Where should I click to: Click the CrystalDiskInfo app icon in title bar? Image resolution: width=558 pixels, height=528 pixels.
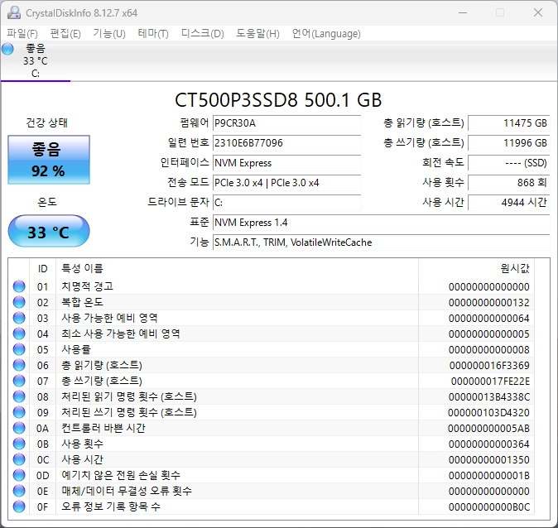point(14,12)
